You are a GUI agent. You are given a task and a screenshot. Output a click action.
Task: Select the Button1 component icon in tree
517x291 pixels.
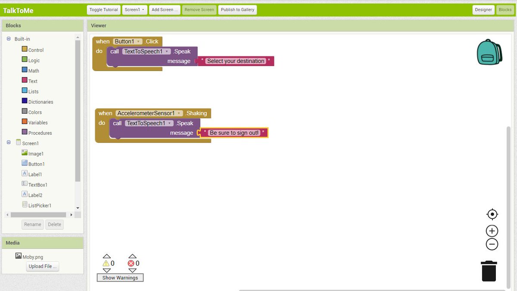[25, 163]
